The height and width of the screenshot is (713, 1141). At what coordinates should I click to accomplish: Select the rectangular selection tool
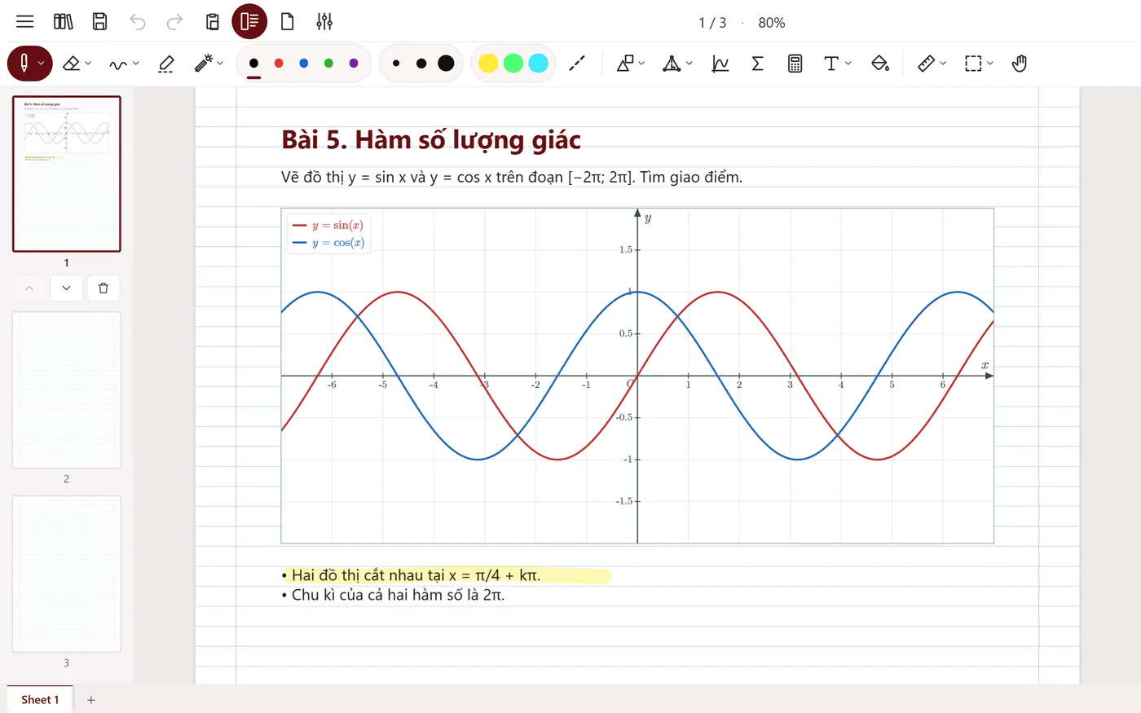tap(973, 64)
